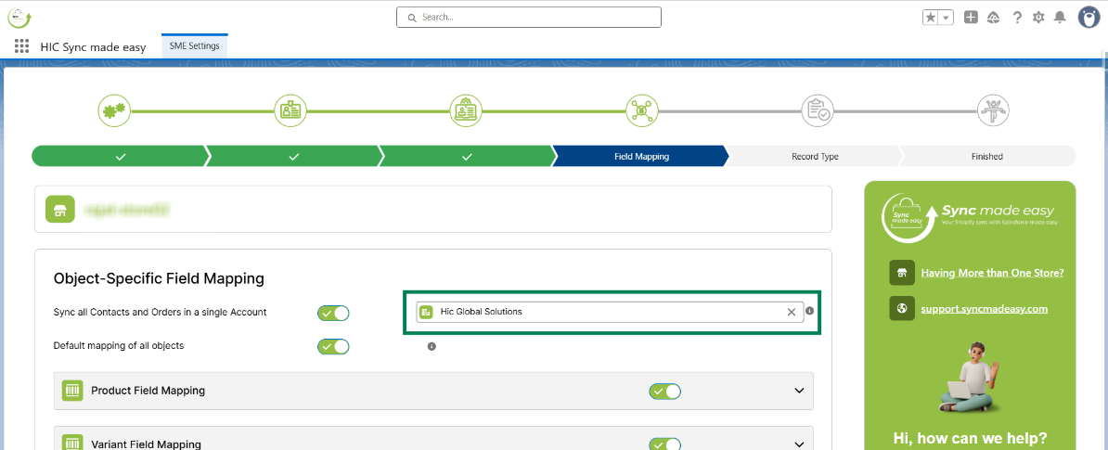
Task: Click the third wizard step card icon
Action: pos(467,110)
